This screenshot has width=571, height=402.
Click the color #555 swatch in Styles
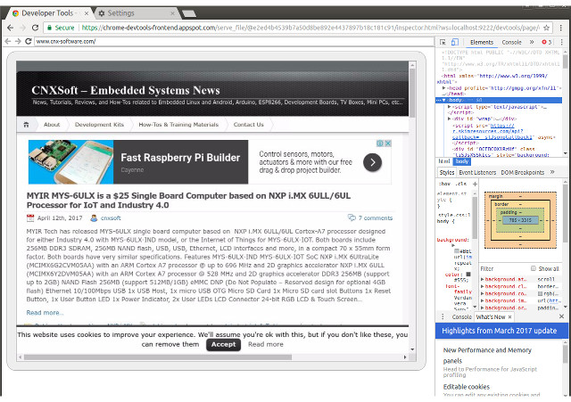[x=468, y=275]
